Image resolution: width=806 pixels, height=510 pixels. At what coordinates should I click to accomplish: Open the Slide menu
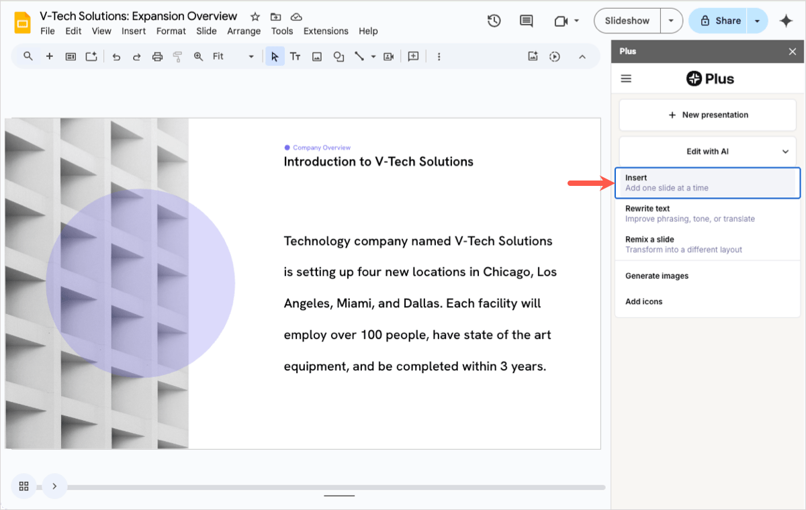click(206, 31)
